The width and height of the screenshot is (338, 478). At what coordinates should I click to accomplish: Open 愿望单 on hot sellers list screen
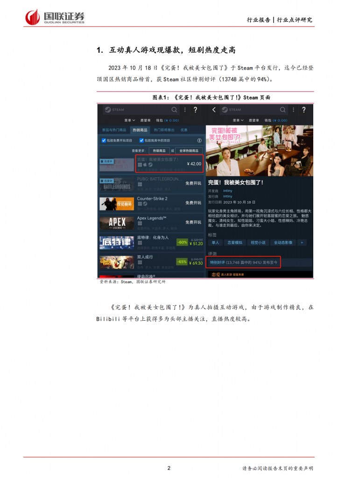pyautogui.click(x=145, y=120)
